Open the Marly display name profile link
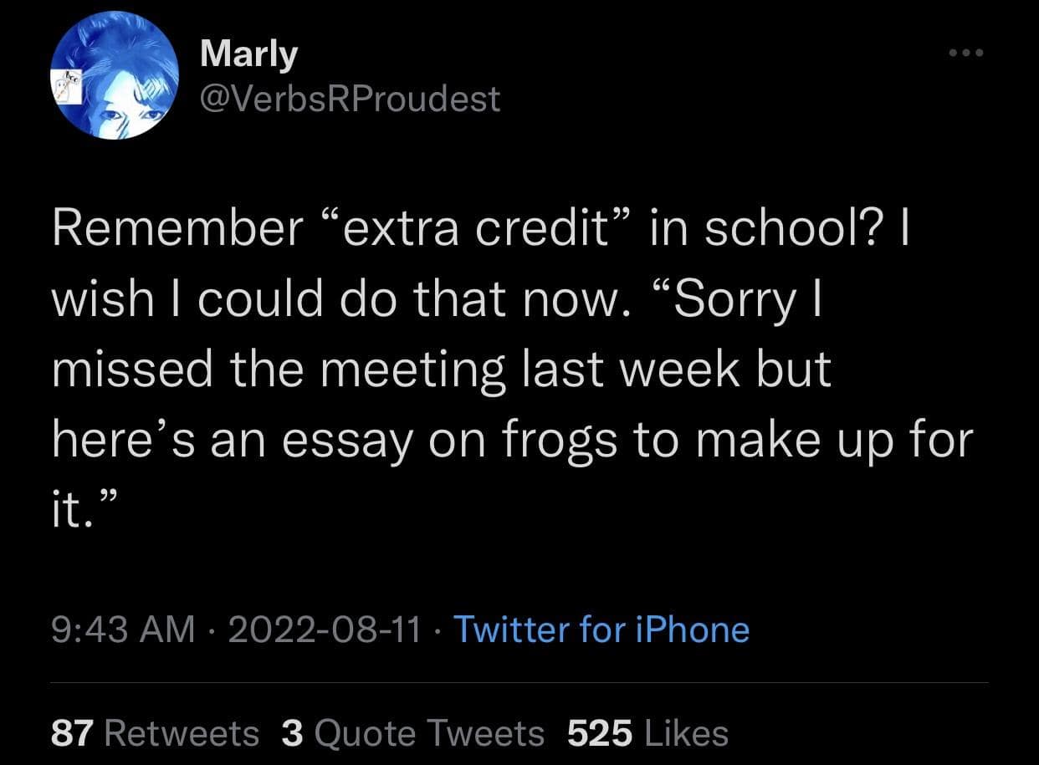The width and height of the screenshot is (1039, 765). tap(249, 55)
